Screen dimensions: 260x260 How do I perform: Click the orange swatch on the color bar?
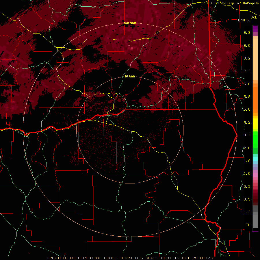coord(255,99)
